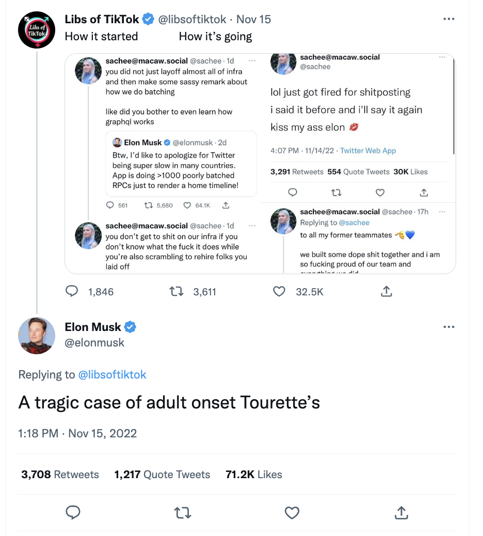The image size is (483, 536).
Task: Open the tweet timestamp 1:18 PM Nov 15, 2022
Action: point(77,433)
